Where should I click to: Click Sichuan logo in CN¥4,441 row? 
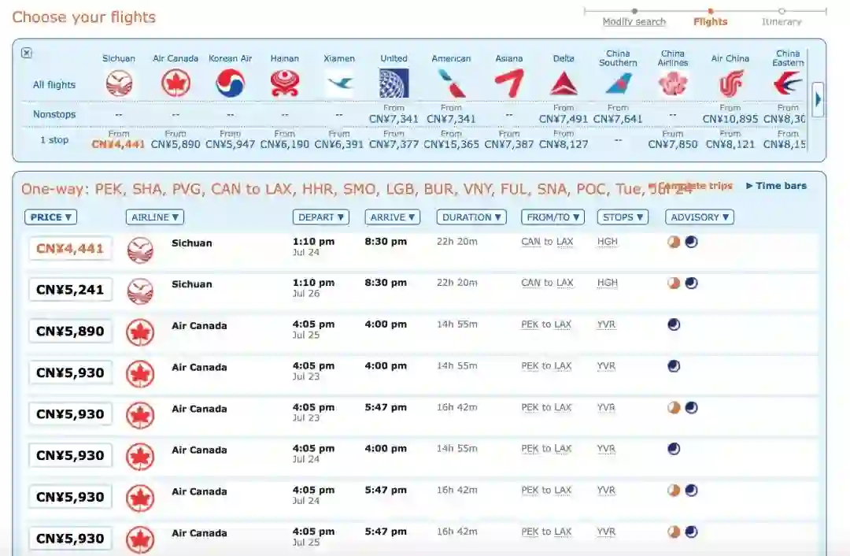[x=140, y=250]
